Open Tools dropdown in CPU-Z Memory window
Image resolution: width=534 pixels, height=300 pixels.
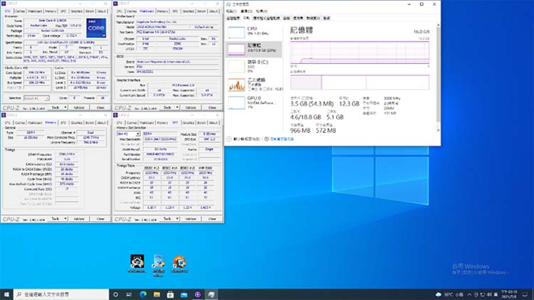(58, 219)
